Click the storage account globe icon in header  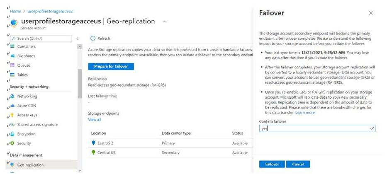tap(14, 23)
